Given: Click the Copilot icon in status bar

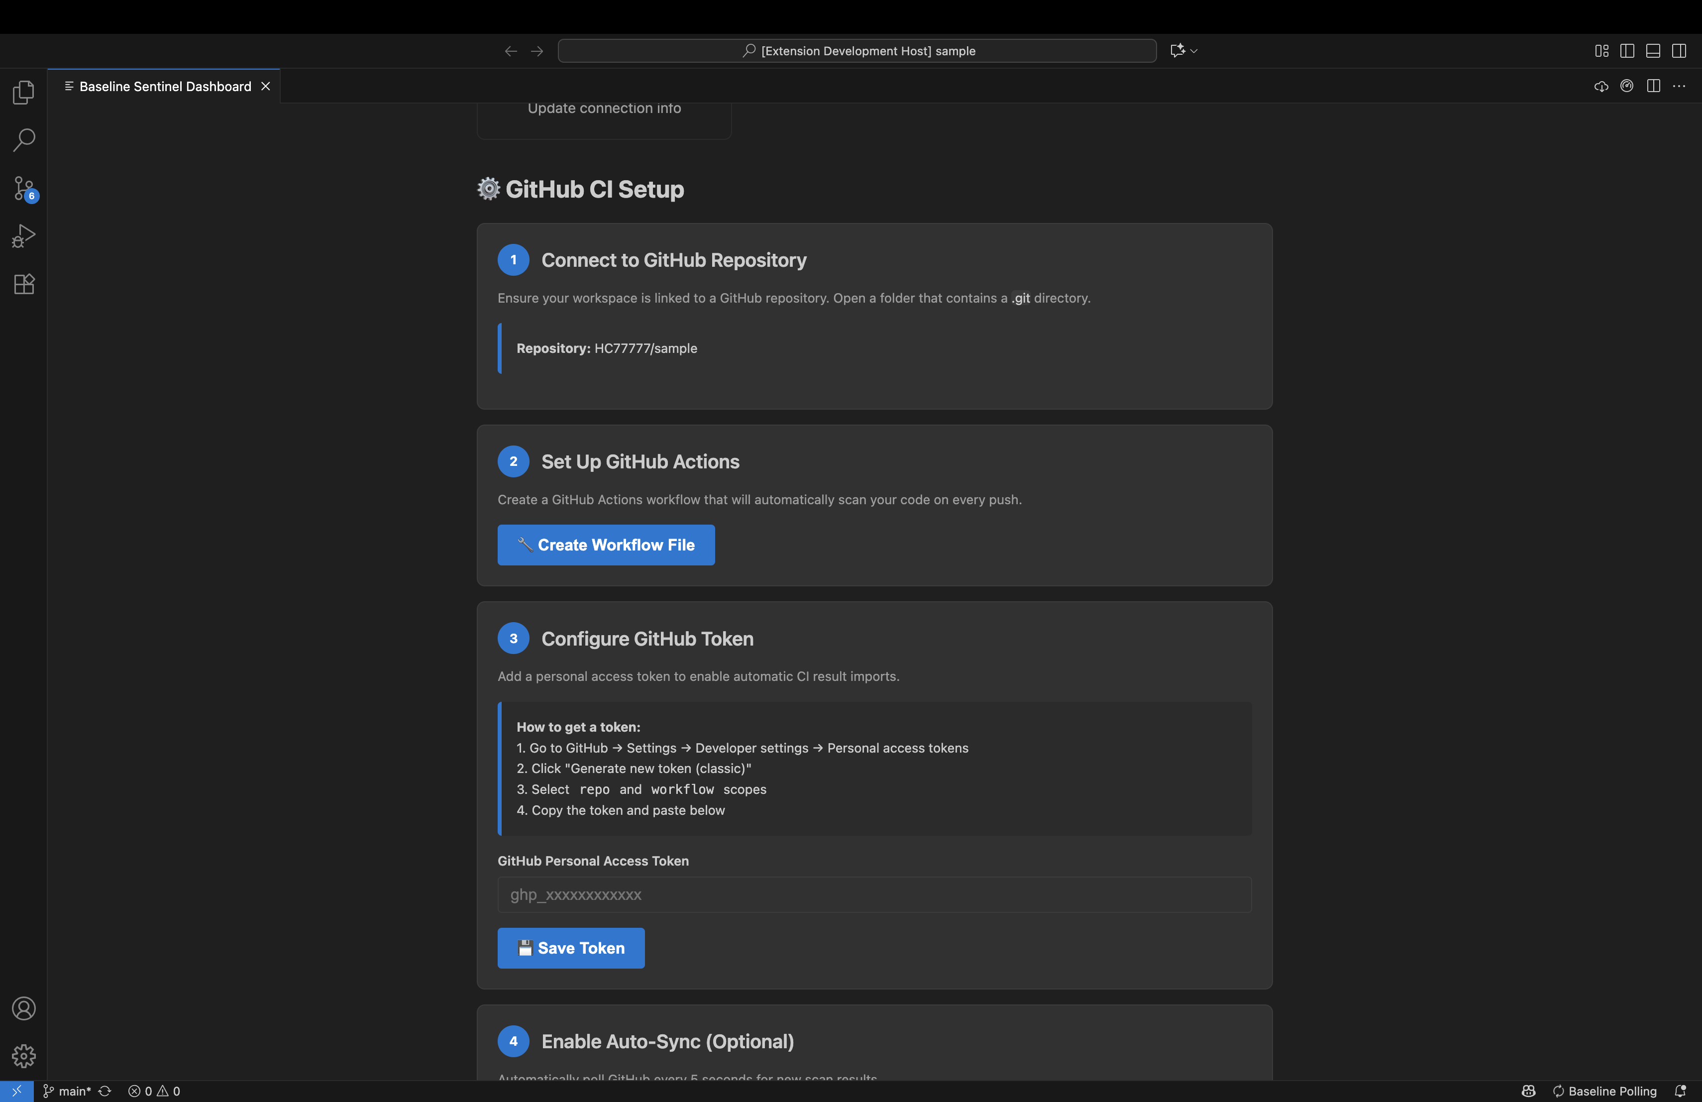Looking at the screenshot, I should [1528, 1091].
